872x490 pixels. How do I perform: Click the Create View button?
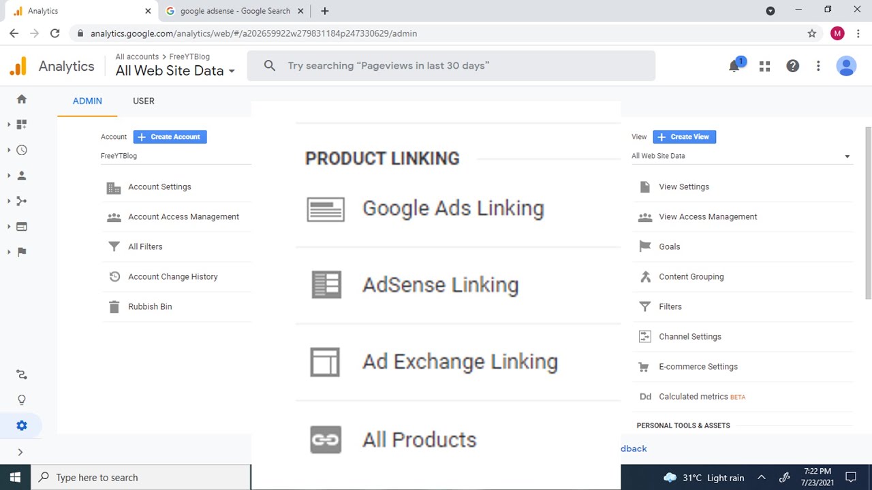[x=684, y=137]
